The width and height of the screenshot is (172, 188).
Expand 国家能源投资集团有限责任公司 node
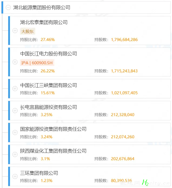coord(15,132)
